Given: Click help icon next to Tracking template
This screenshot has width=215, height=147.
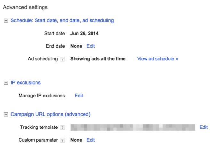Looking at the screenshot, I should tap(63, 128).
